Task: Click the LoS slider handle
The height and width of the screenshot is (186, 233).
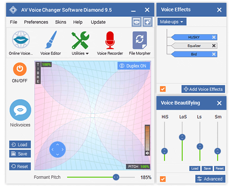Action: 182,137
